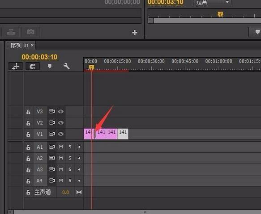Click the master track output icon
The height and width of the screenshot is (214, 261).
79,192
